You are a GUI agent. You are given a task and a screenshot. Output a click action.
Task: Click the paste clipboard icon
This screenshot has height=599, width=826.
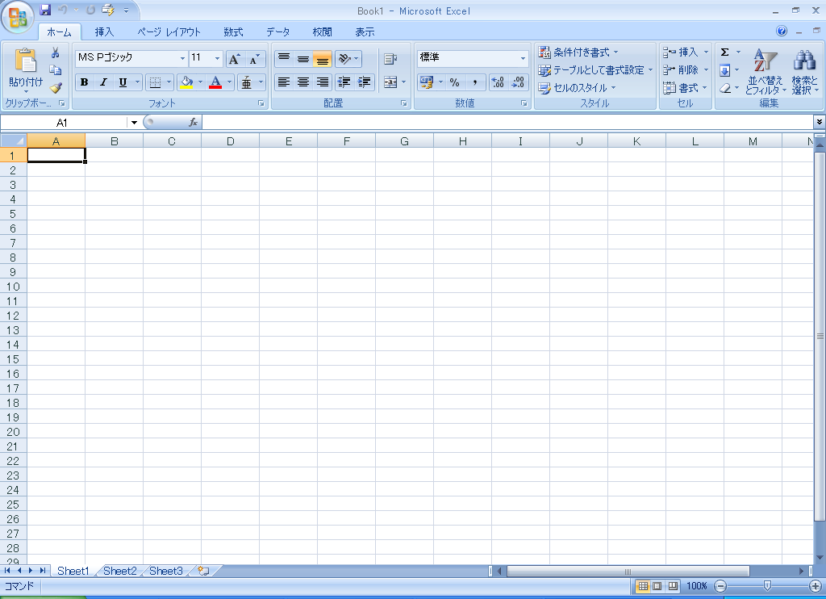(x=25, y=60)
